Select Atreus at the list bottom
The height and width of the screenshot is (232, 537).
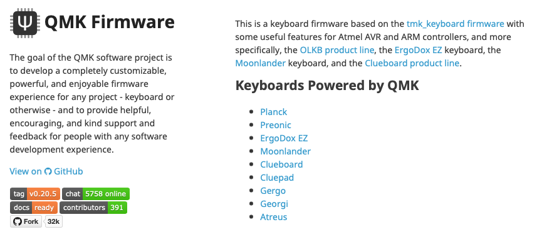pos(274,217)
